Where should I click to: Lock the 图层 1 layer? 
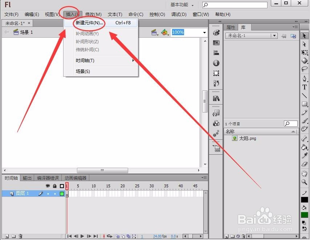(55, 194)
